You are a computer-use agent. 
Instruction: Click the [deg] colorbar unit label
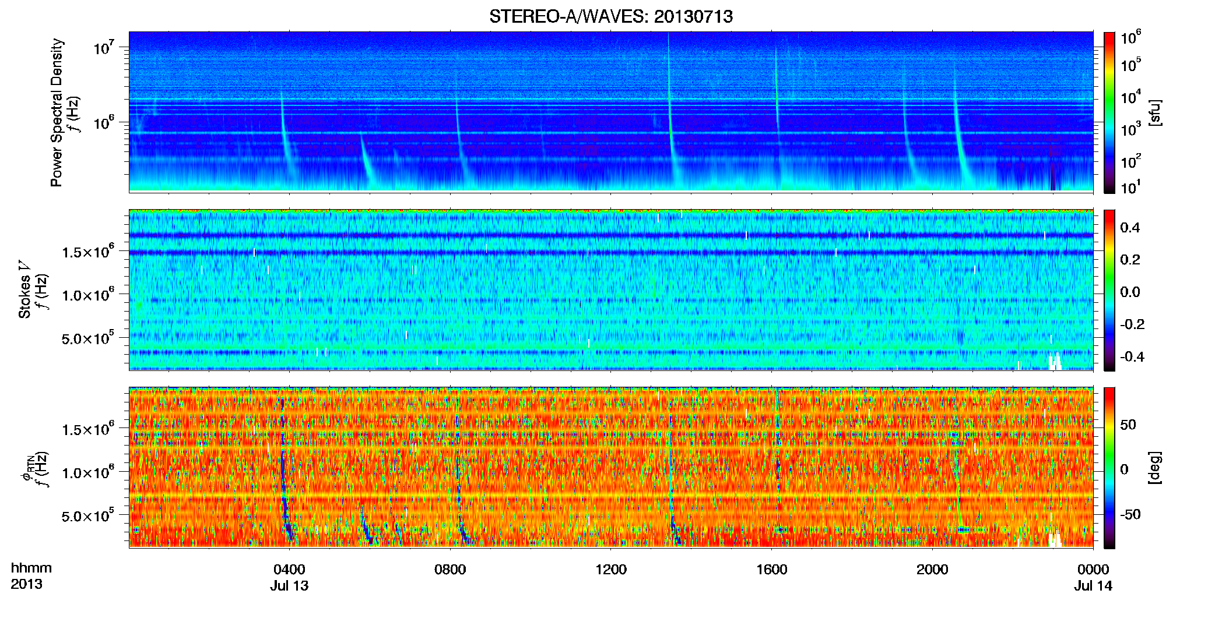[1154, 468]
